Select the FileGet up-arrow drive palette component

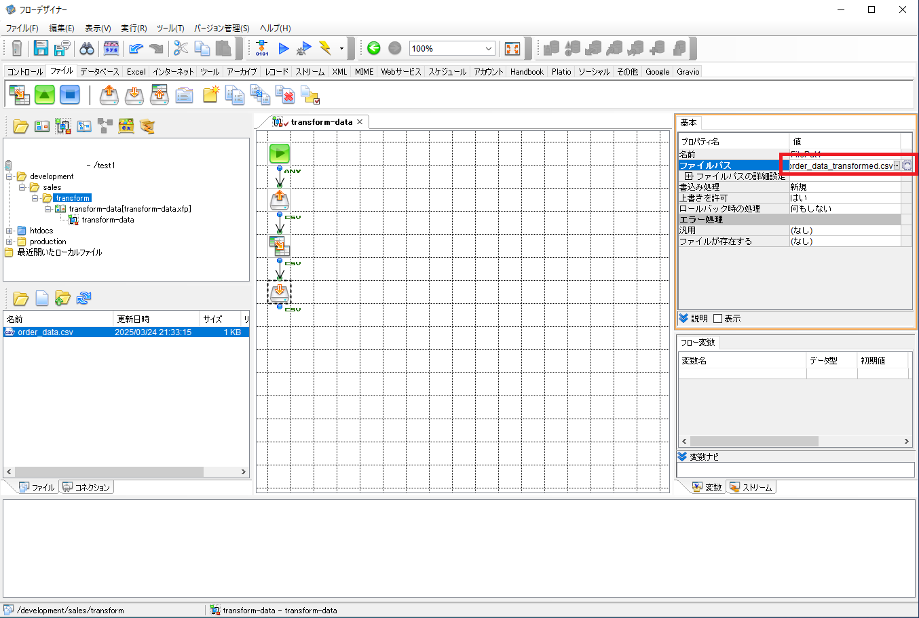(109, 95)
